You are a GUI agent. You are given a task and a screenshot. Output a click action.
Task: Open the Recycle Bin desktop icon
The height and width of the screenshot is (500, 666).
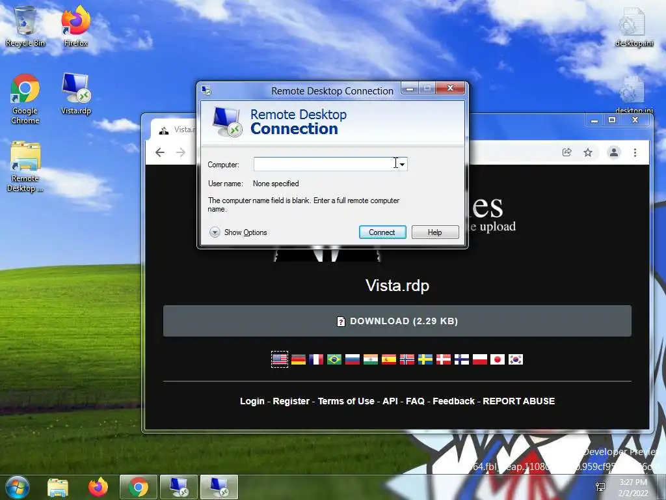[25, 26]
